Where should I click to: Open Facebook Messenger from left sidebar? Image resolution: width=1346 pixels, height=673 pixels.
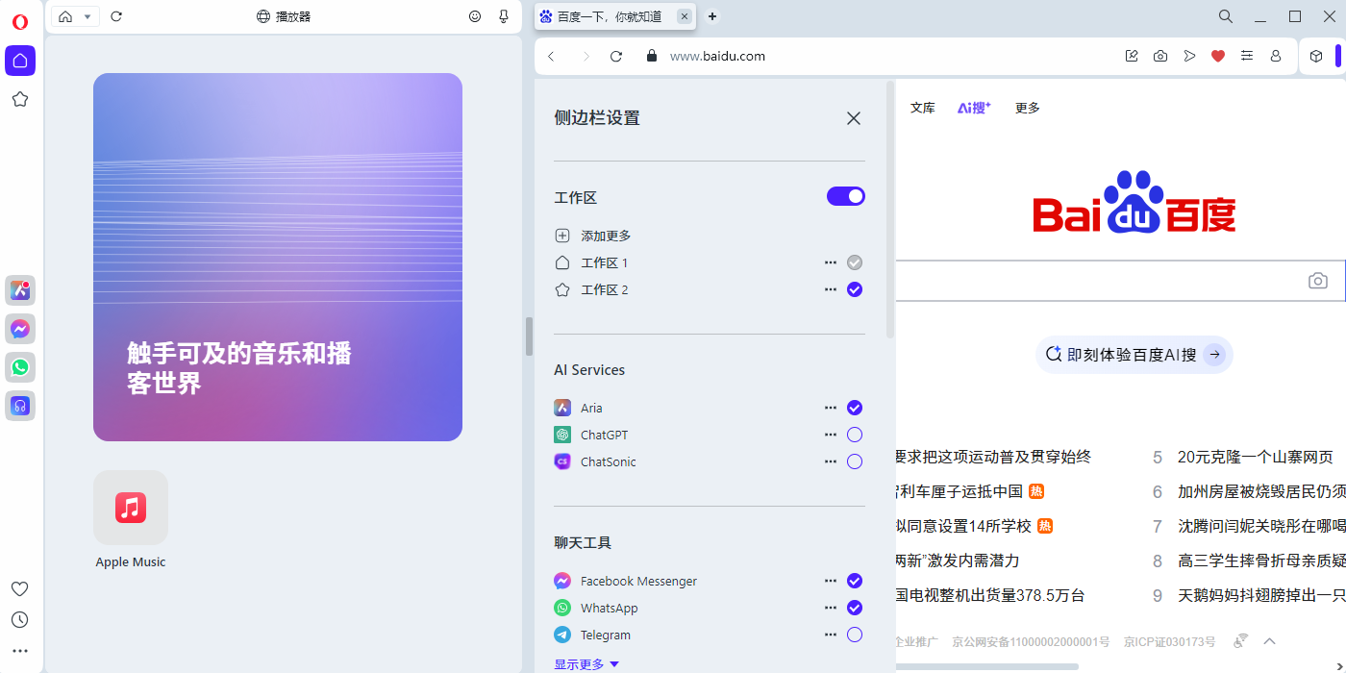pos(20,329)
